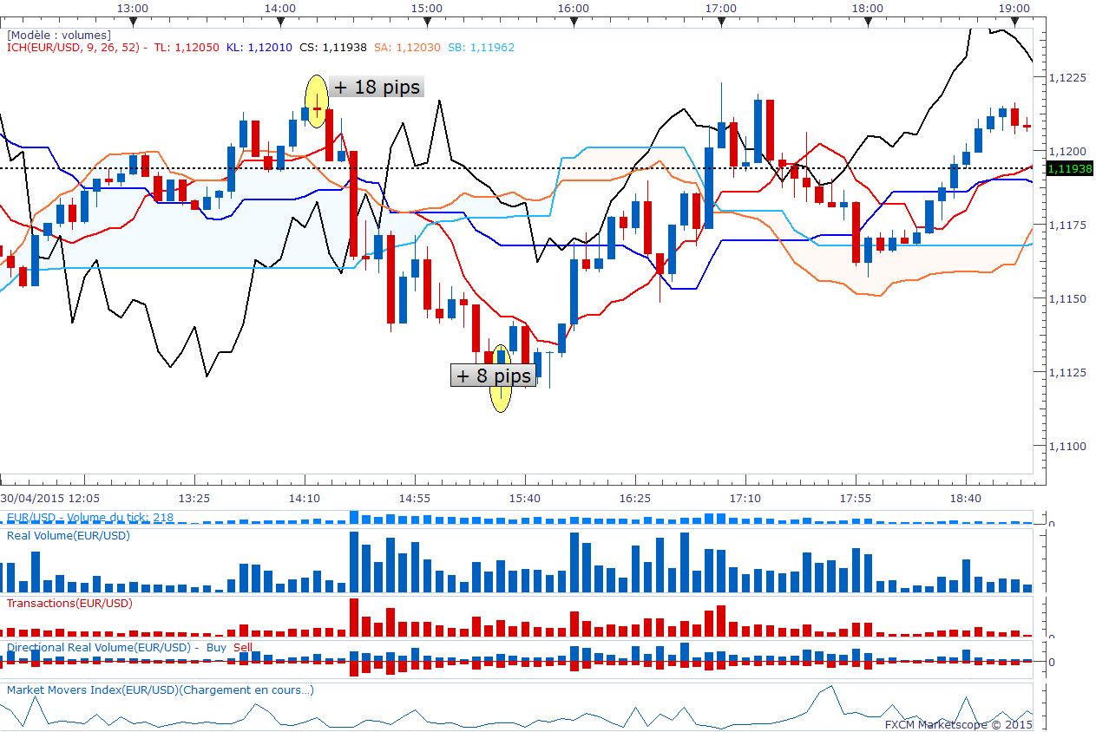Click the 1,1175 price axis label
Viewport: 1096px width, 732px height.
(1068, 225)
